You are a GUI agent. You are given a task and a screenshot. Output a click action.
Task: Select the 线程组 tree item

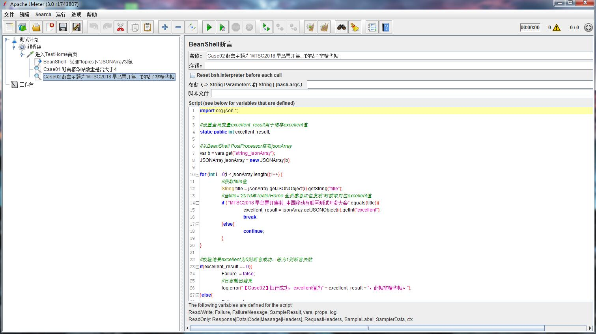click(34, 47)
